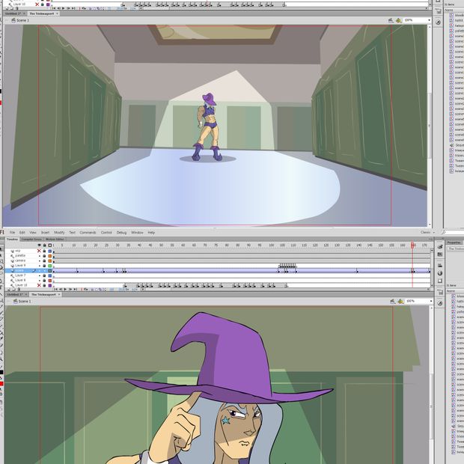Image resolution: width=464 pixels, height=464 pixels.
Task: Click orange outline swatch of palette layer
Action: click(49, 256)
